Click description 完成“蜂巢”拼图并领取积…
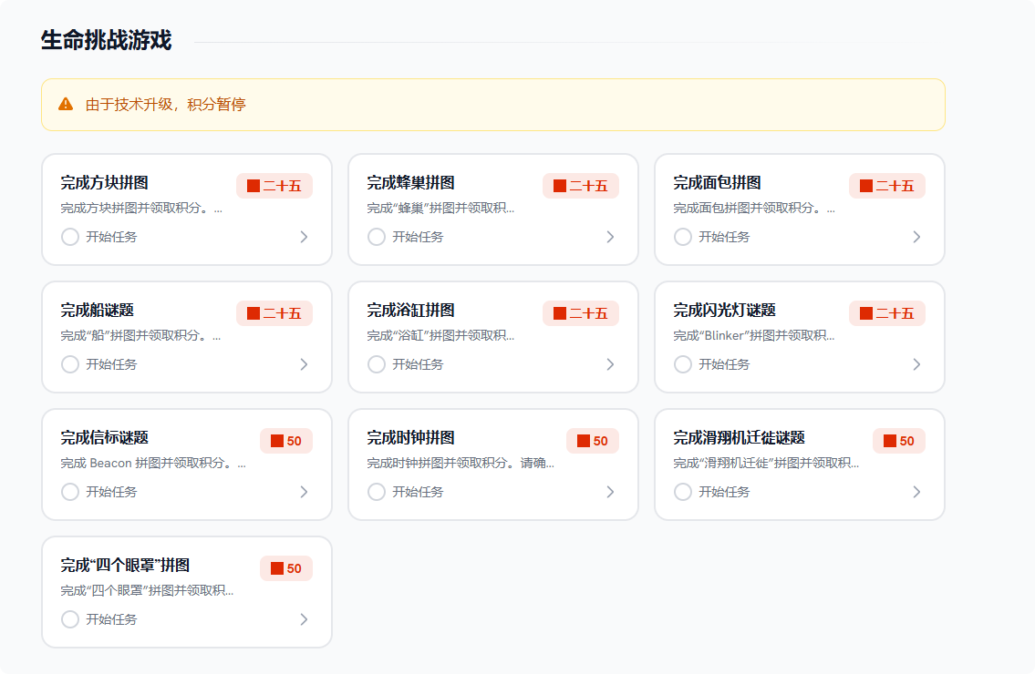 coord(440,208)
